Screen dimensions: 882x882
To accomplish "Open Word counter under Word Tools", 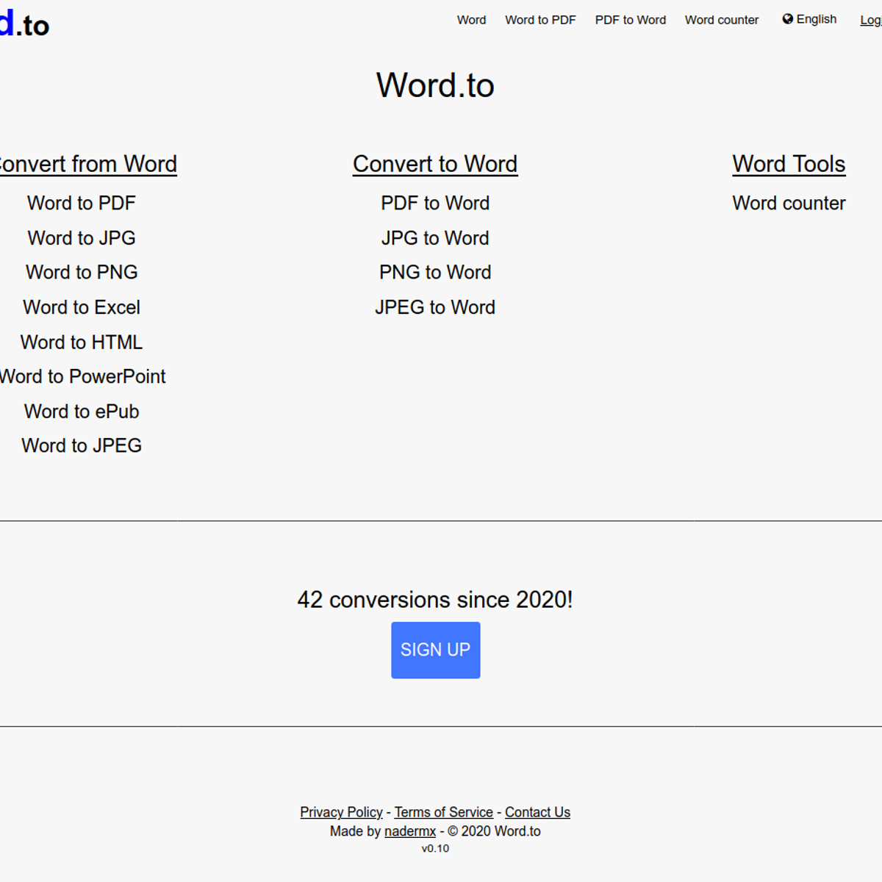I will (x=789, y=204).
